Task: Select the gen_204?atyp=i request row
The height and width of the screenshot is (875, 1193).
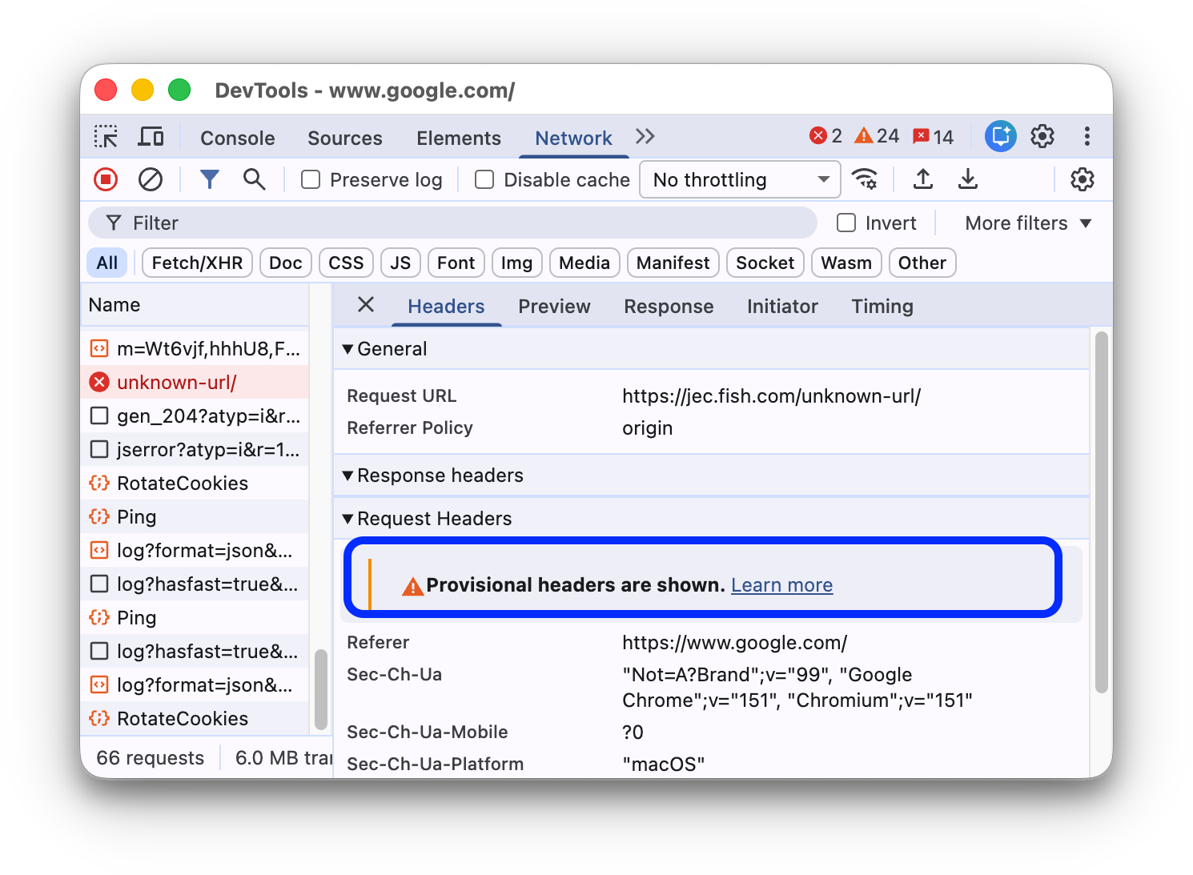Action: 195,416
